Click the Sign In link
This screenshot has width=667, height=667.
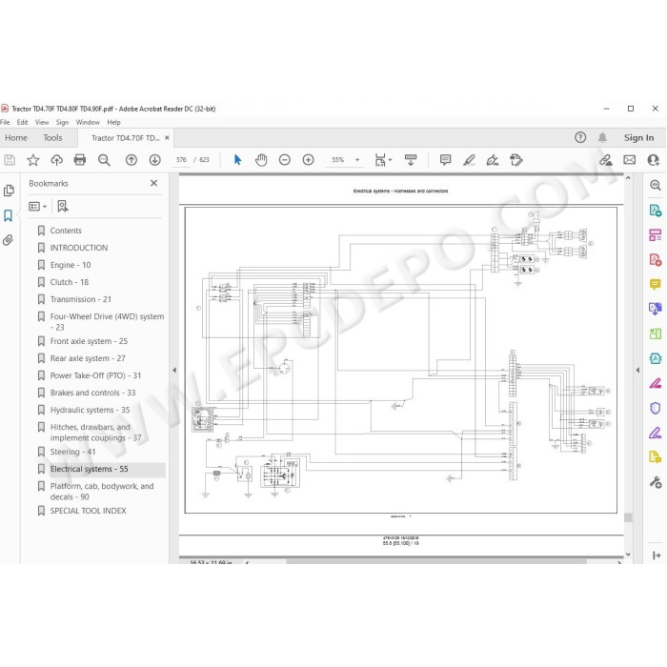pyautogui.click(x=638, y=138)
